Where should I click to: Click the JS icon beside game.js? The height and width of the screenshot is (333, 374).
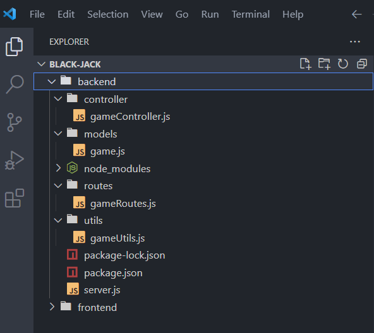point(79,150)
